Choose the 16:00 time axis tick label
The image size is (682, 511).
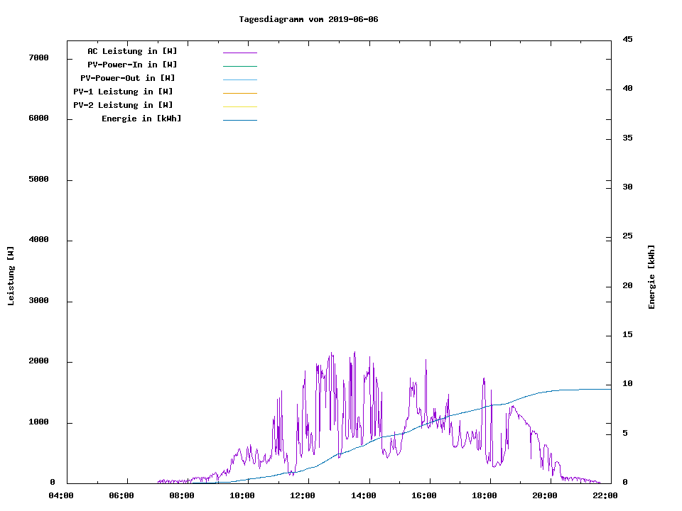(x=423, y=495)
